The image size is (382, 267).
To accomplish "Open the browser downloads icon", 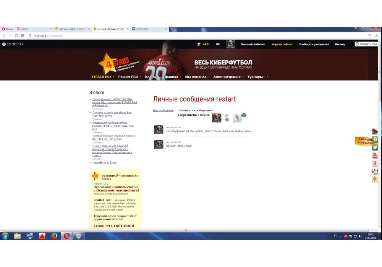I will (x=377, y=35).
